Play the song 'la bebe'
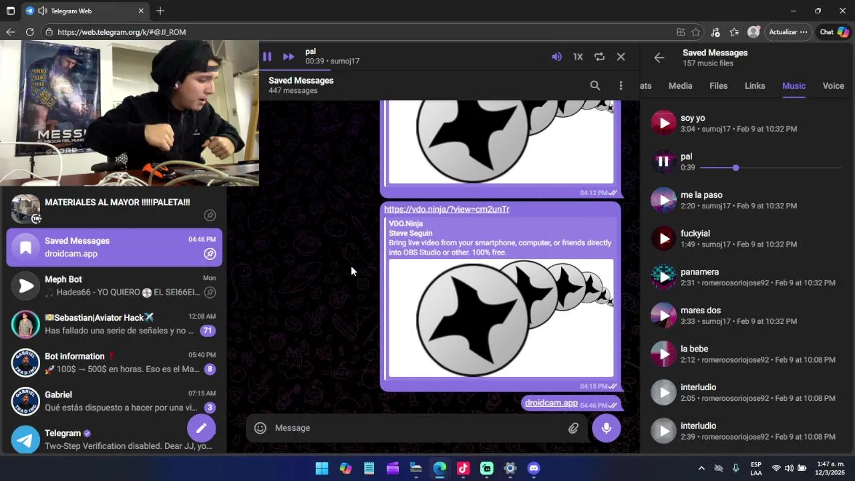The width and height of the screenshot is (855, 481). click(x=663, y=354)
